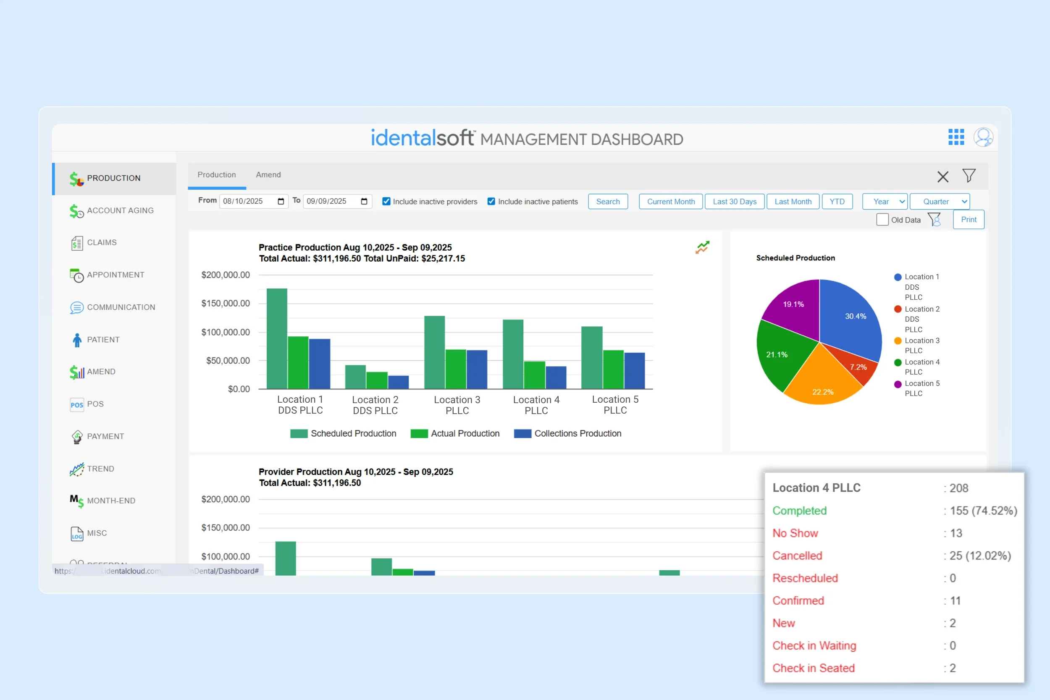The height and width of the screenshot is (700, 1050).
Task: Toggle Include inactive patients checkbox
Action: pyautogui.click(x=491, y=201)
